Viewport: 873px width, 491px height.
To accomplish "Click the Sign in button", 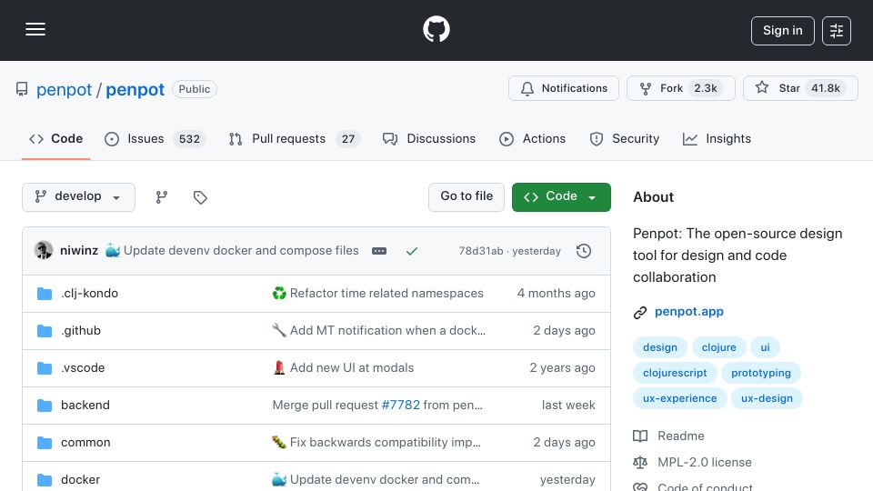I will (x=782, y=31).
